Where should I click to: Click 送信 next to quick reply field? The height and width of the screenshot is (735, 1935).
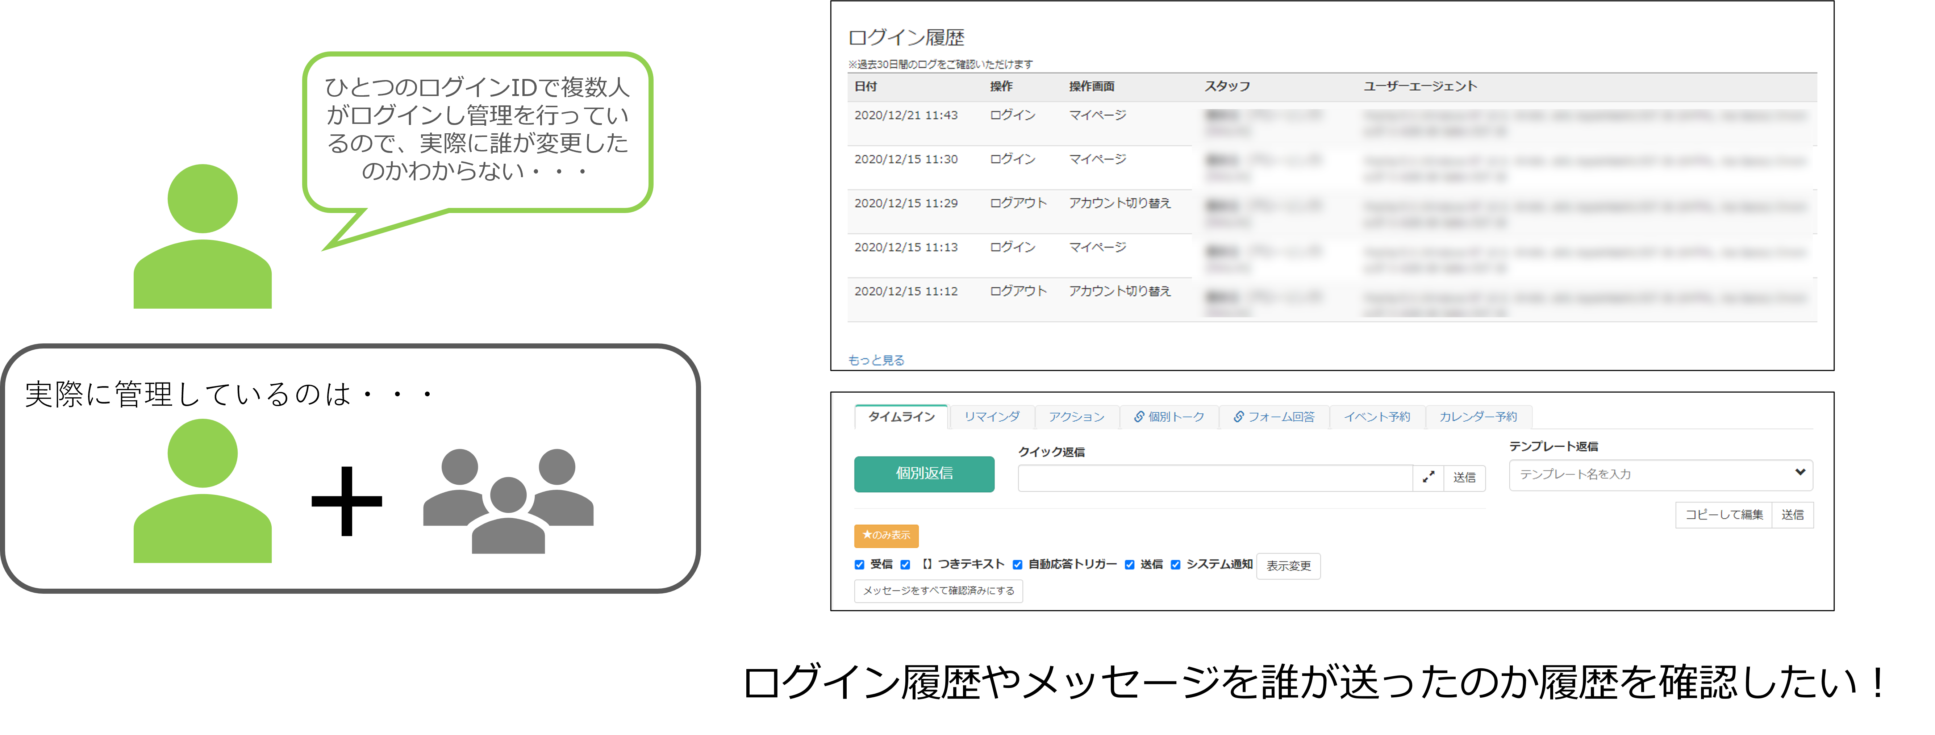[x=1464, y=477]
